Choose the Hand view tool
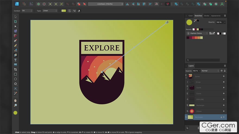The image size is (239, 134). tap(15, 100)
